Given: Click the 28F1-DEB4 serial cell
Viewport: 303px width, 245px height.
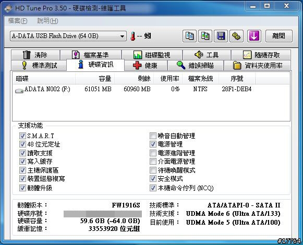Looking at the screenshot, I should (x=237, y=89).
